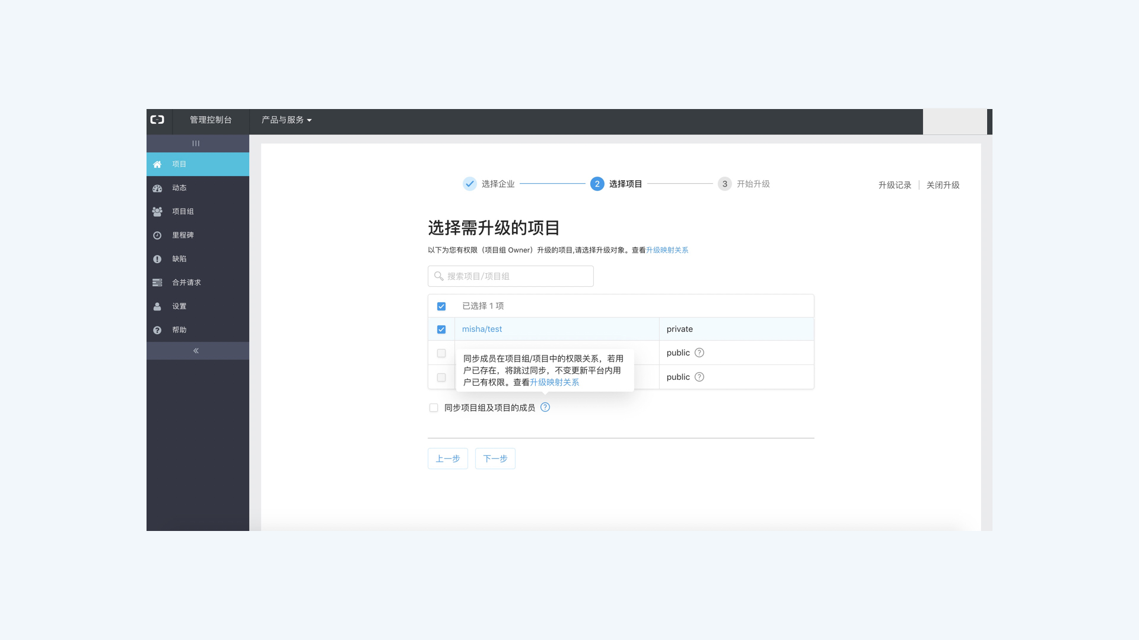Click the 项目 (Projects) sidebar icon
Viewport: 1139px width, 640px height.
(157, 164)
